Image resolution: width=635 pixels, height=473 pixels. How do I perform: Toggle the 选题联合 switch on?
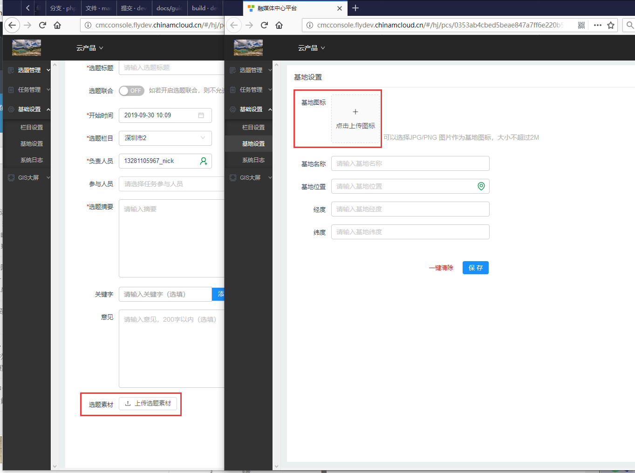[x=131, y=91]
